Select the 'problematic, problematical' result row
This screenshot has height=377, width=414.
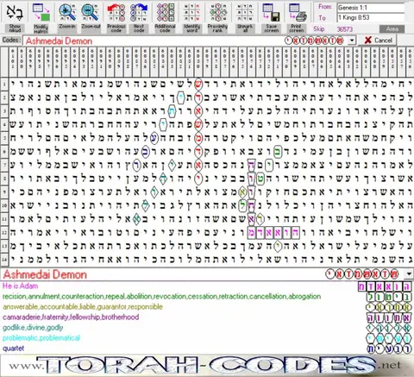tap(207, 338)
